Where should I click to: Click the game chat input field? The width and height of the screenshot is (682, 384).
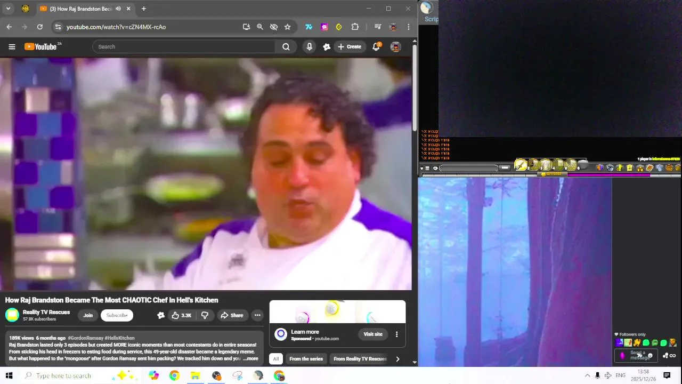[x=468, y=168]
